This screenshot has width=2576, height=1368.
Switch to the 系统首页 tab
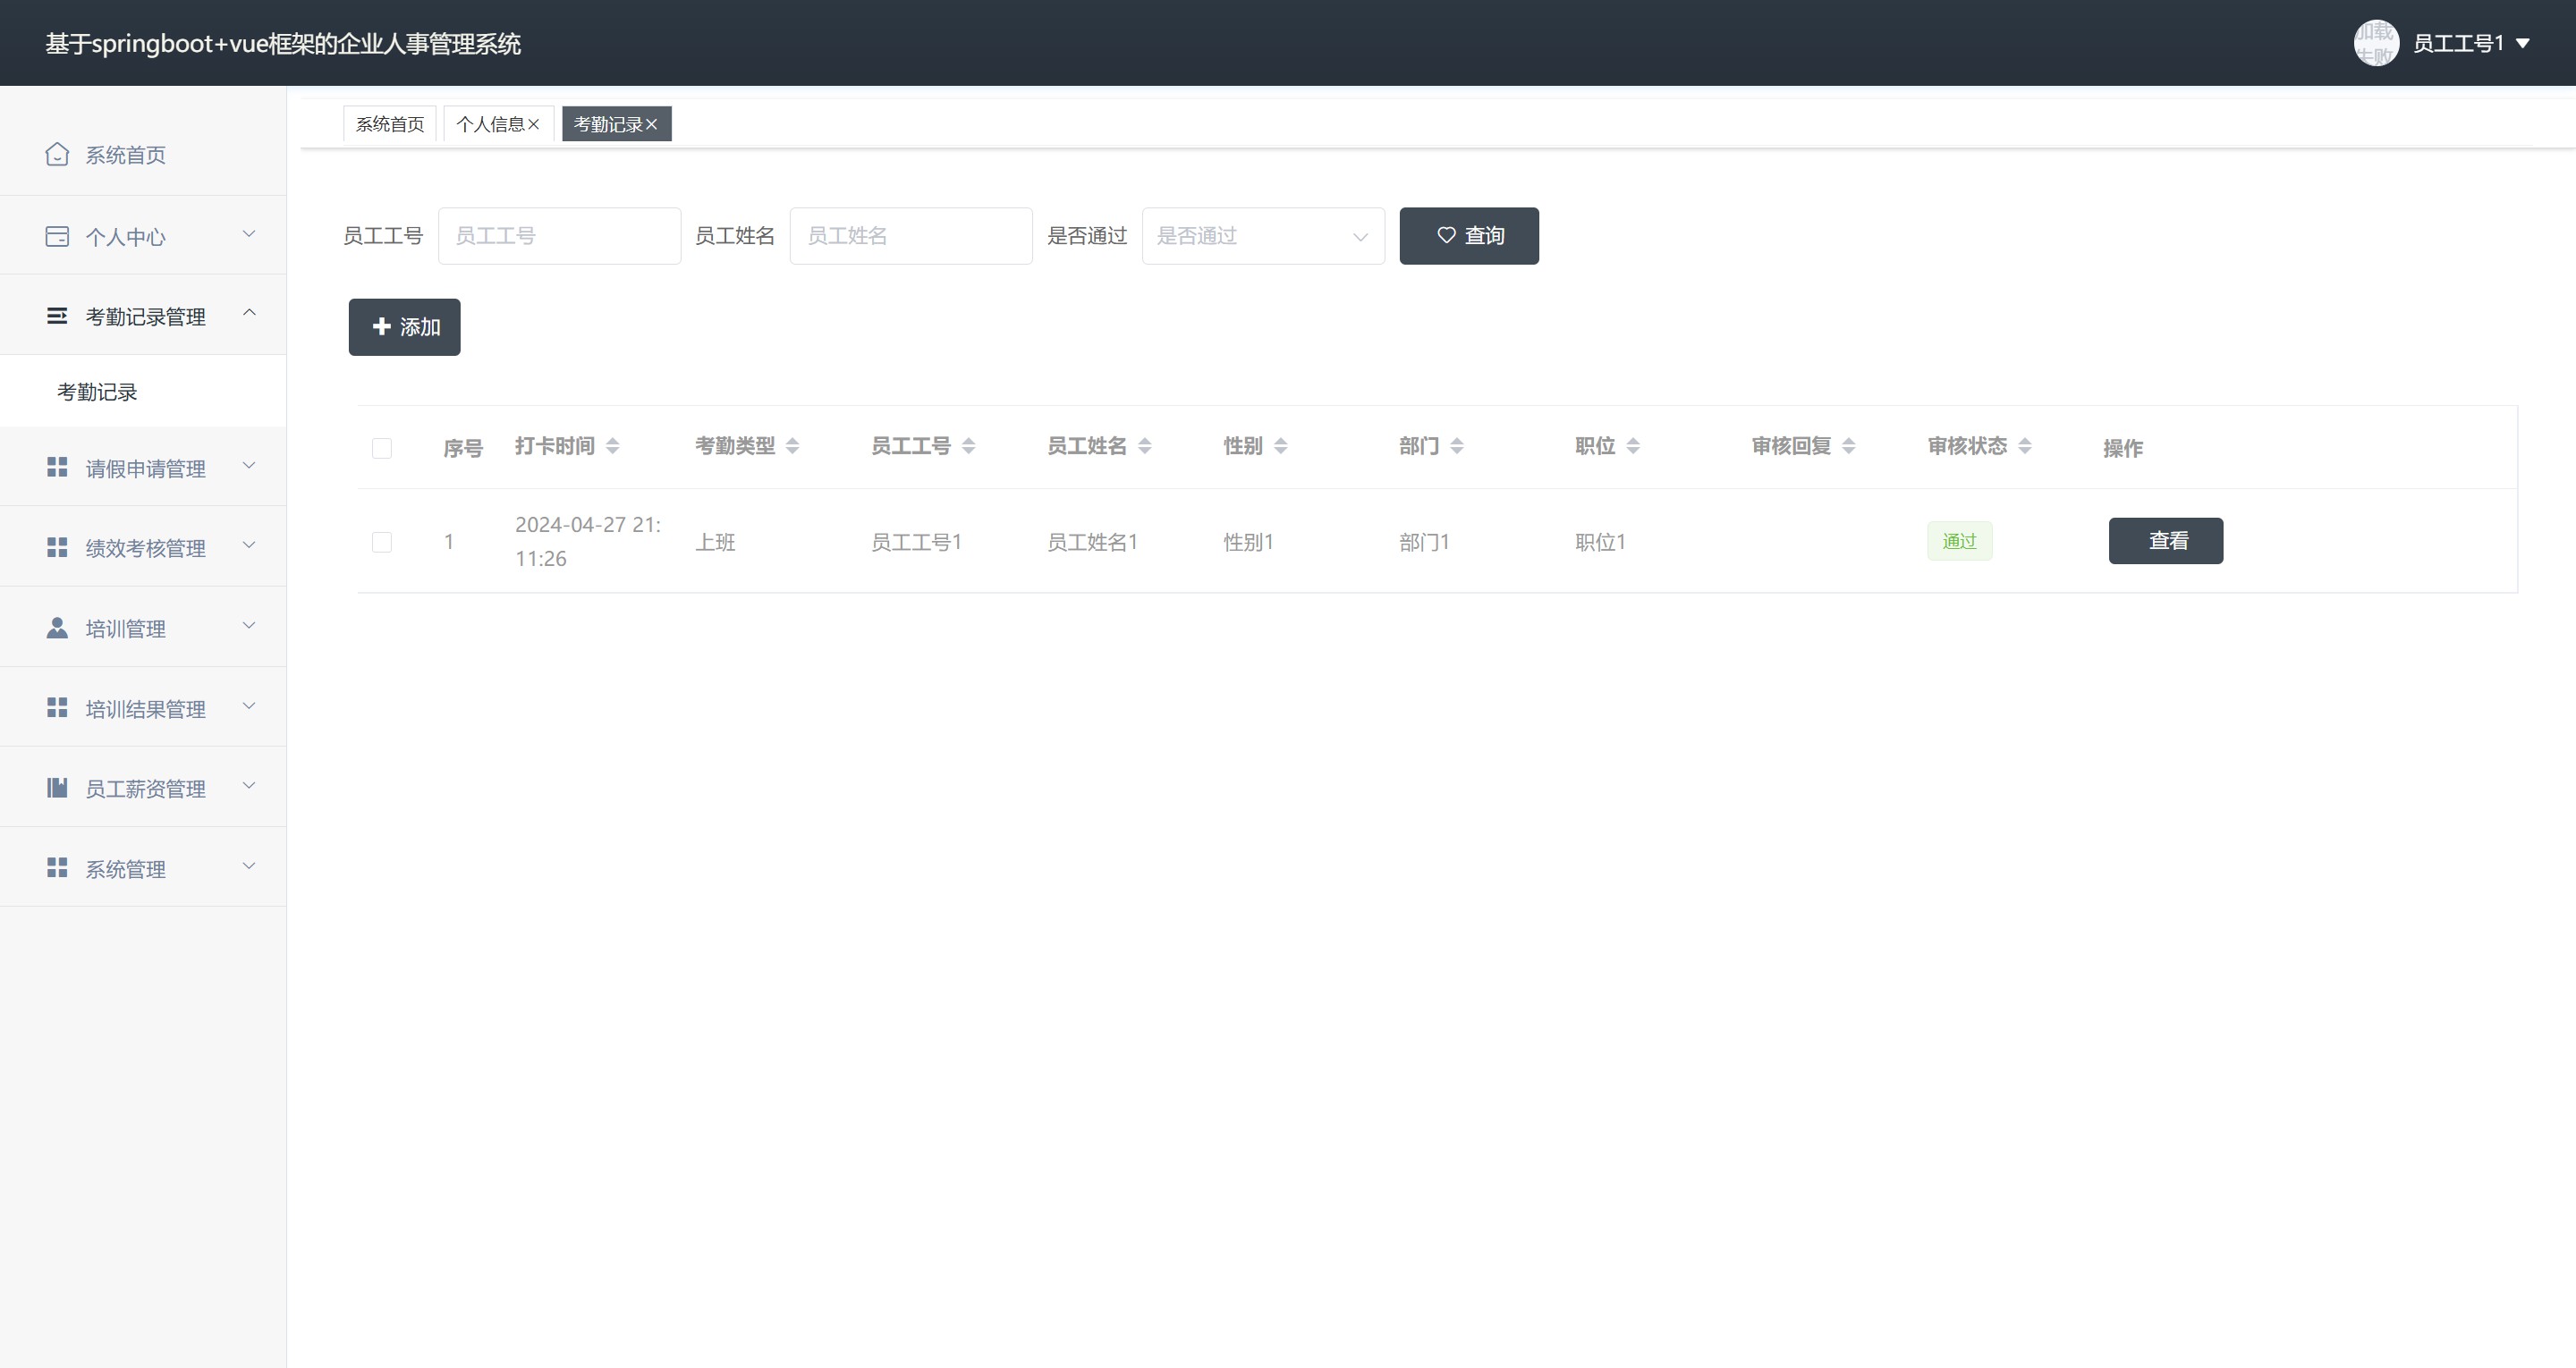390,124
